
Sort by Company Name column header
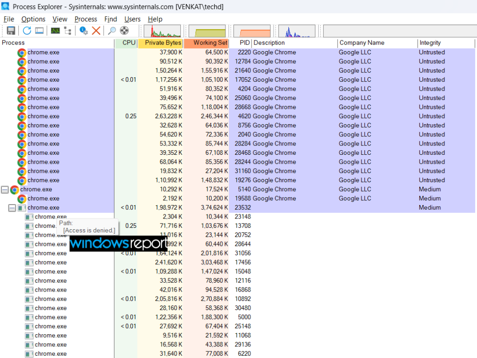[377, 43]
